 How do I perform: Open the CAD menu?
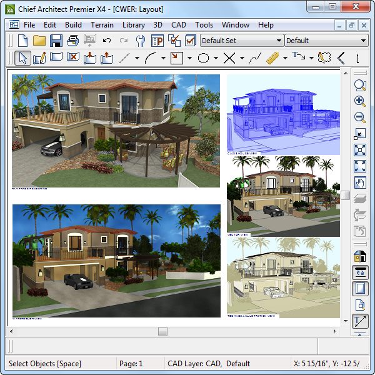[x=179, y=25]
